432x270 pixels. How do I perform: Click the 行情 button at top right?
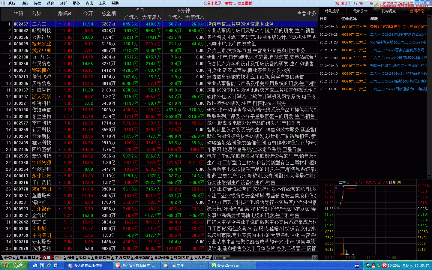pos(358,4)
